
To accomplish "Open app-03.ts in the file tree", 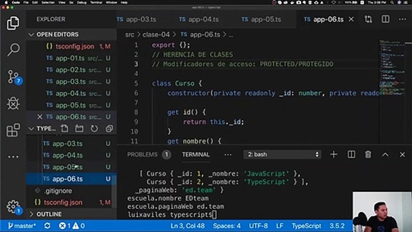I will click(71, 143).
